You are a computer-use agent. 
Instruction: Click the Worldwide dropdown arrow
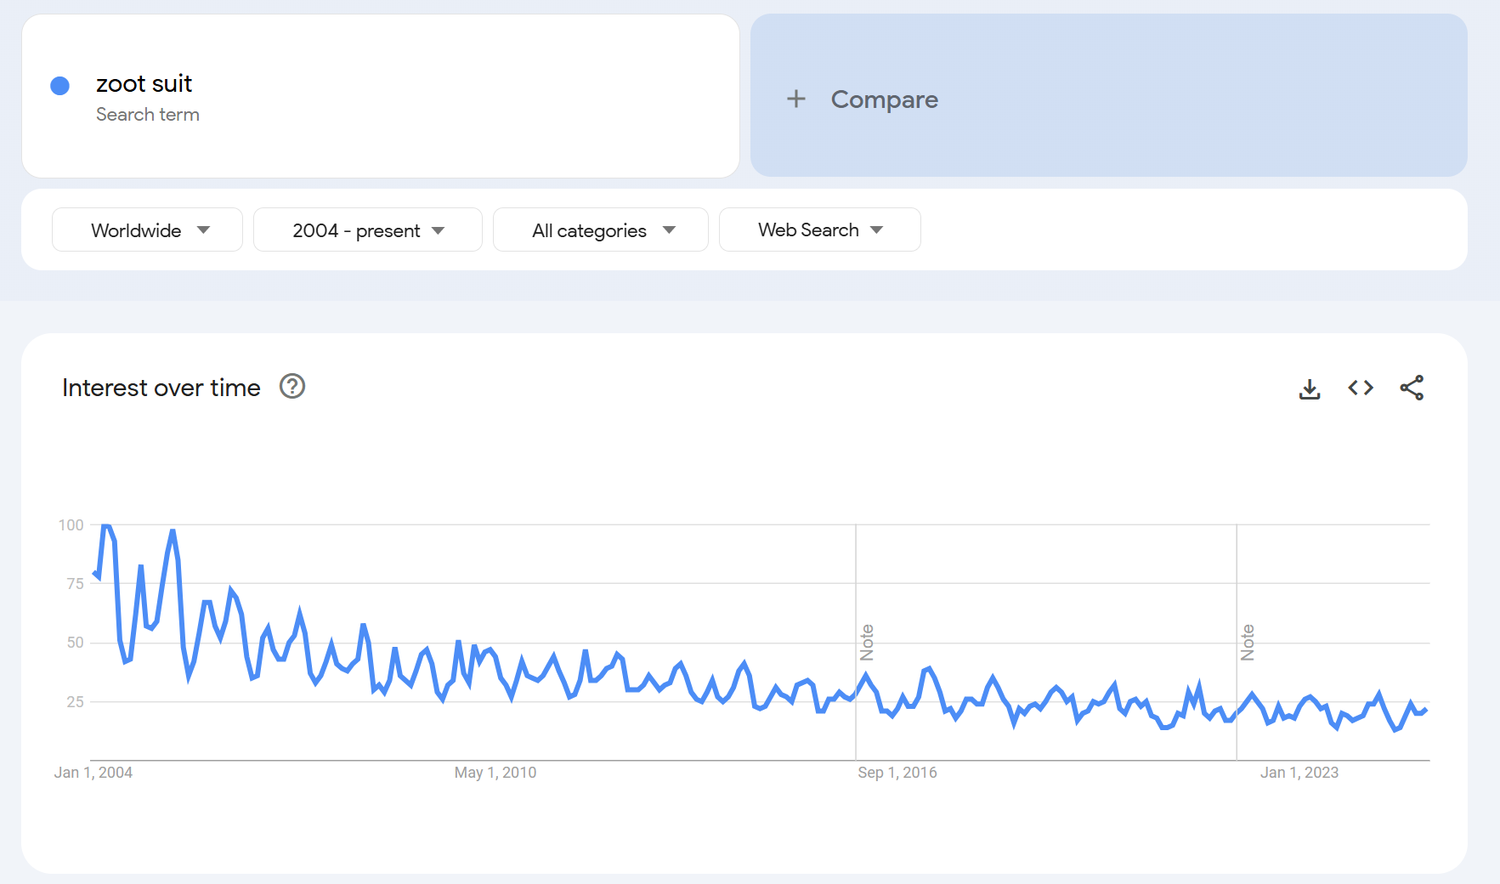point(203,230)
